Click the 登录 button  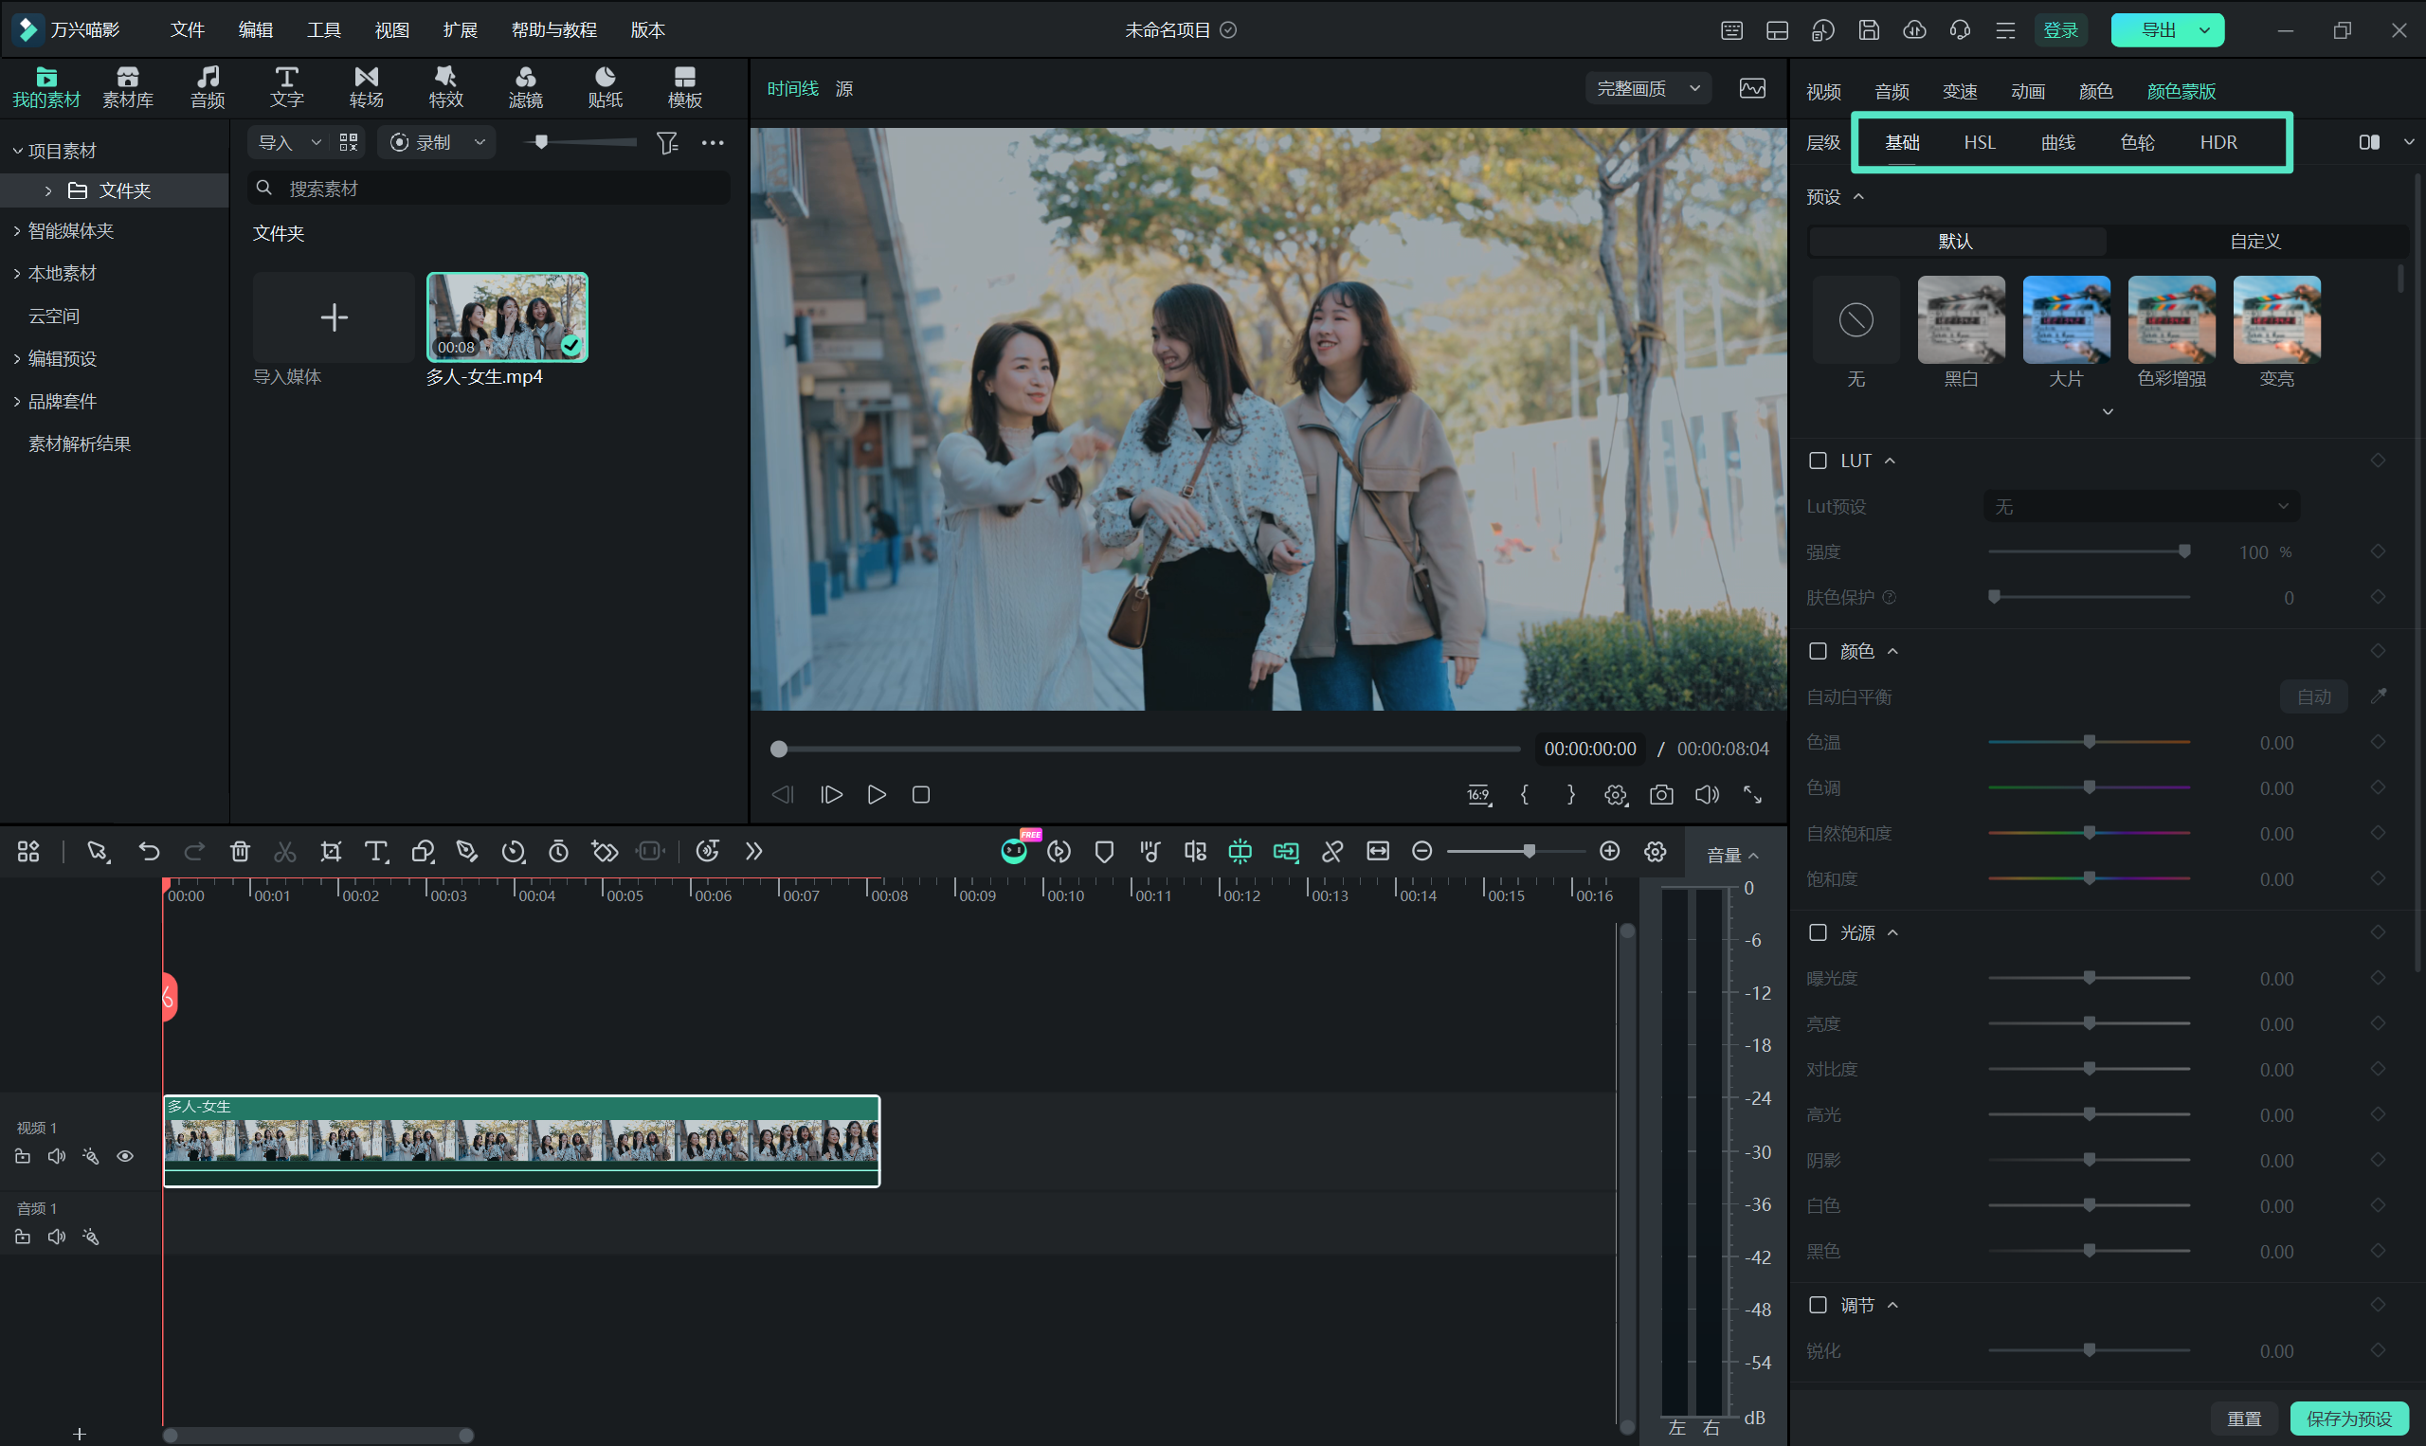pyautogui.click(x=2060, y=30)
